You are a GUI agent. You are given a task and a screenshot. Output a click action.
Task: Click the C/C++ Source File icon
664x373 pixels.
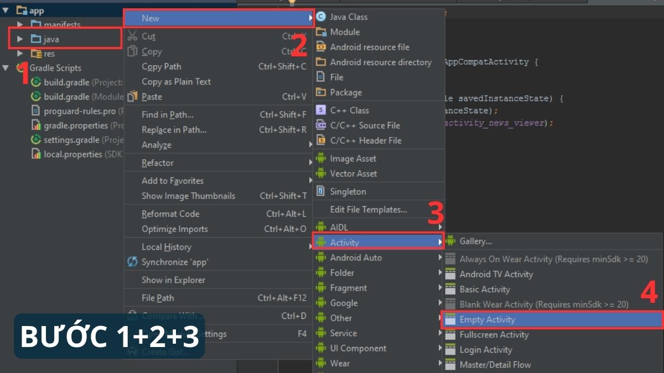(x=321, y=125)
